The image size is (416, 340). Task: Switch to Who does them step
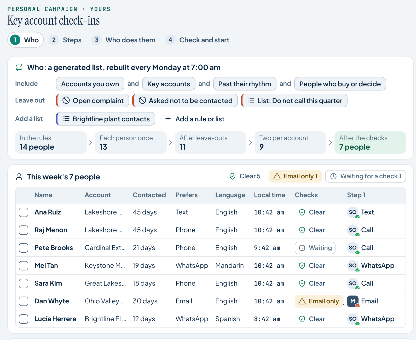point(124,40)
